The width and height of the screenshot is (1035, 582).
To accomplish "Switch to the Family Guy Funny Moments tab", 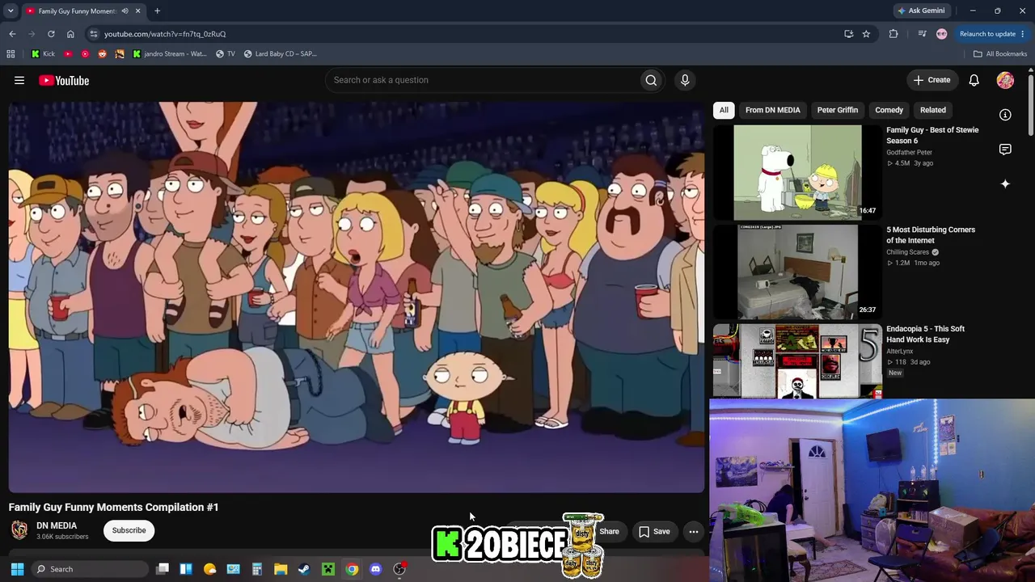I will click(x=77, y=11).
